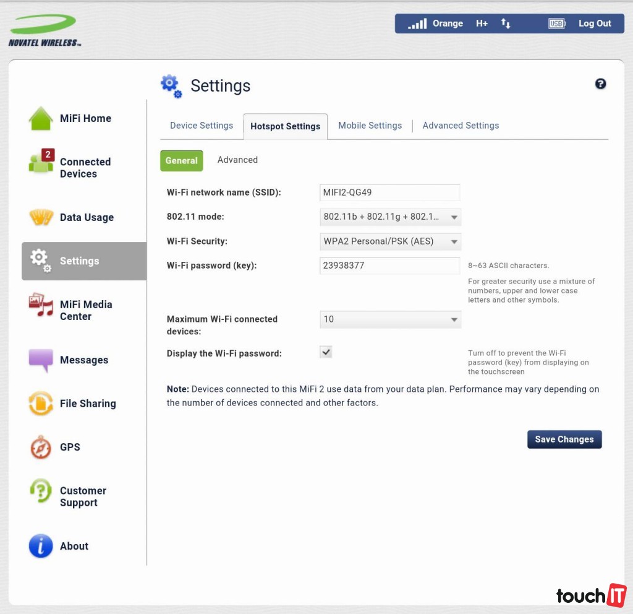Expand Maximum Wi-Fi connected devices dropdown
Image resolution: width=633 pixels, height=614 pixels.
click(x=390, y=319)
